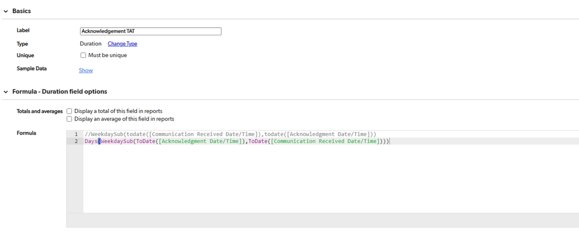Click the first ToDate function on line 2
Image resolution: width=579 pixels, height=251 pixels.
tap(145, 141)
